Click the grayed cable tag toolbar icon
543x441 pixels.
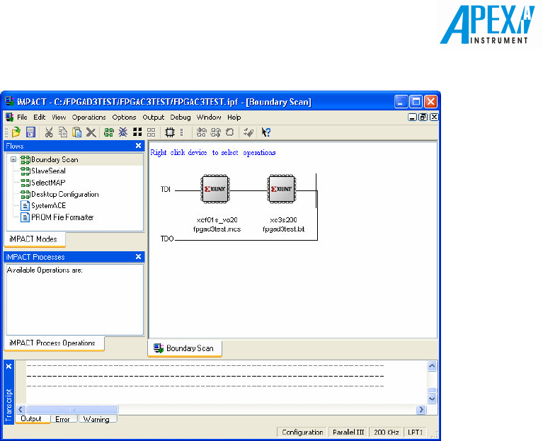tap(248, 132)
